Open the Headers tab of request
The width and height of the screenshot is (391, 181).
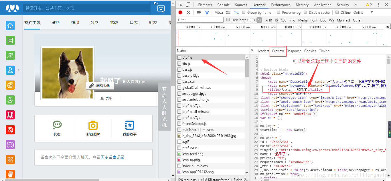[x=263, y=51]
